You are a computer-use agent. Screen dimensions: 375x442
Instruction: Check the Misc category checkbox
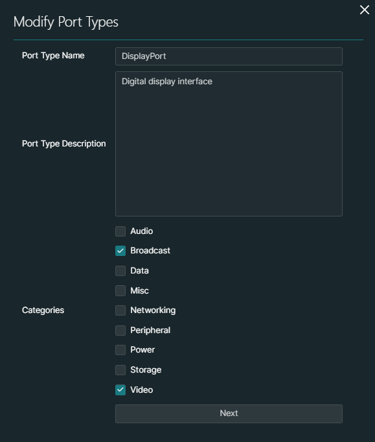[x=120, y=290]
